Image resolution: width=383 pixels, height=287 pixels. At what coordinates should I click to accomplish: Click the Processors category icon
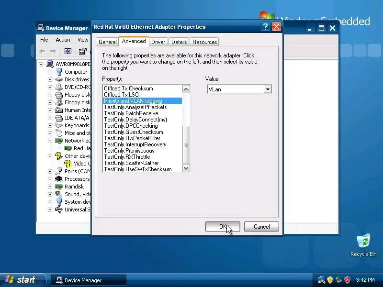tap(59, 179)
